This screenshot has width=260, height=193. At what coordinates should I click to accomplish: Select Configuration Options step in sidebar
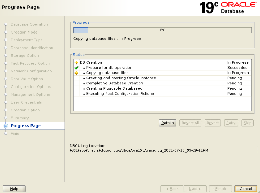[31, 87]
